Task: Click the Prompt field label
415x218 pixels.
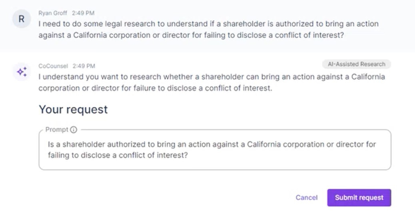Action: pos(57,130)
